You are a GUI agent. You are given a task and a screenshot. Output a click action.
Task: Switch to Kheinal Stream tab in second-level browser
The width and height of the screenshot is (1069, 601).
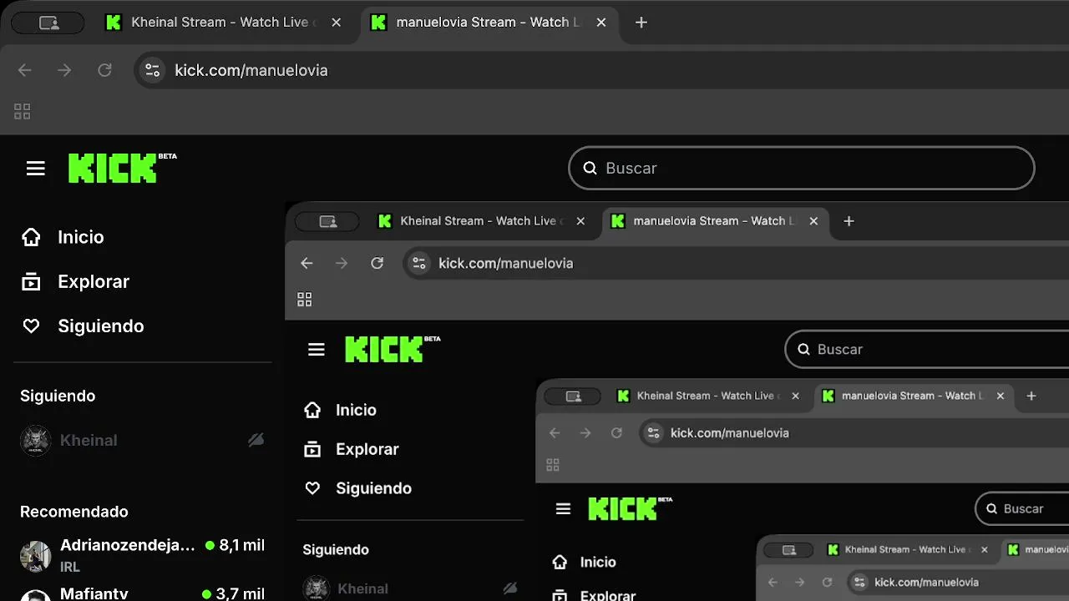tap(483, 221)
